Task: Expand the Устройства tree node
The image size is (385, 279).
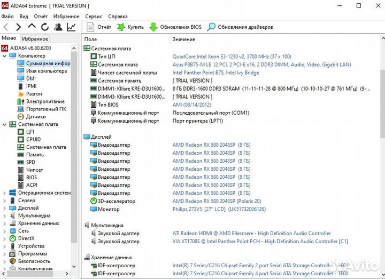Action: (4, 246)
